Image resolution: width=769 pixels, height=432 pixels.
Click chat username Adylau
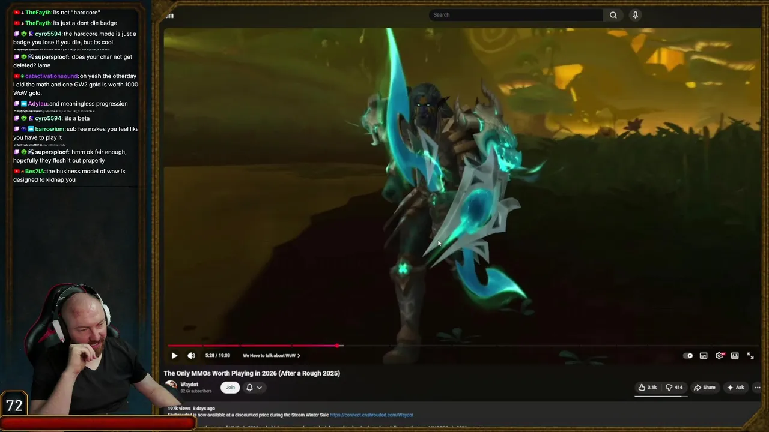pos(37,104)
